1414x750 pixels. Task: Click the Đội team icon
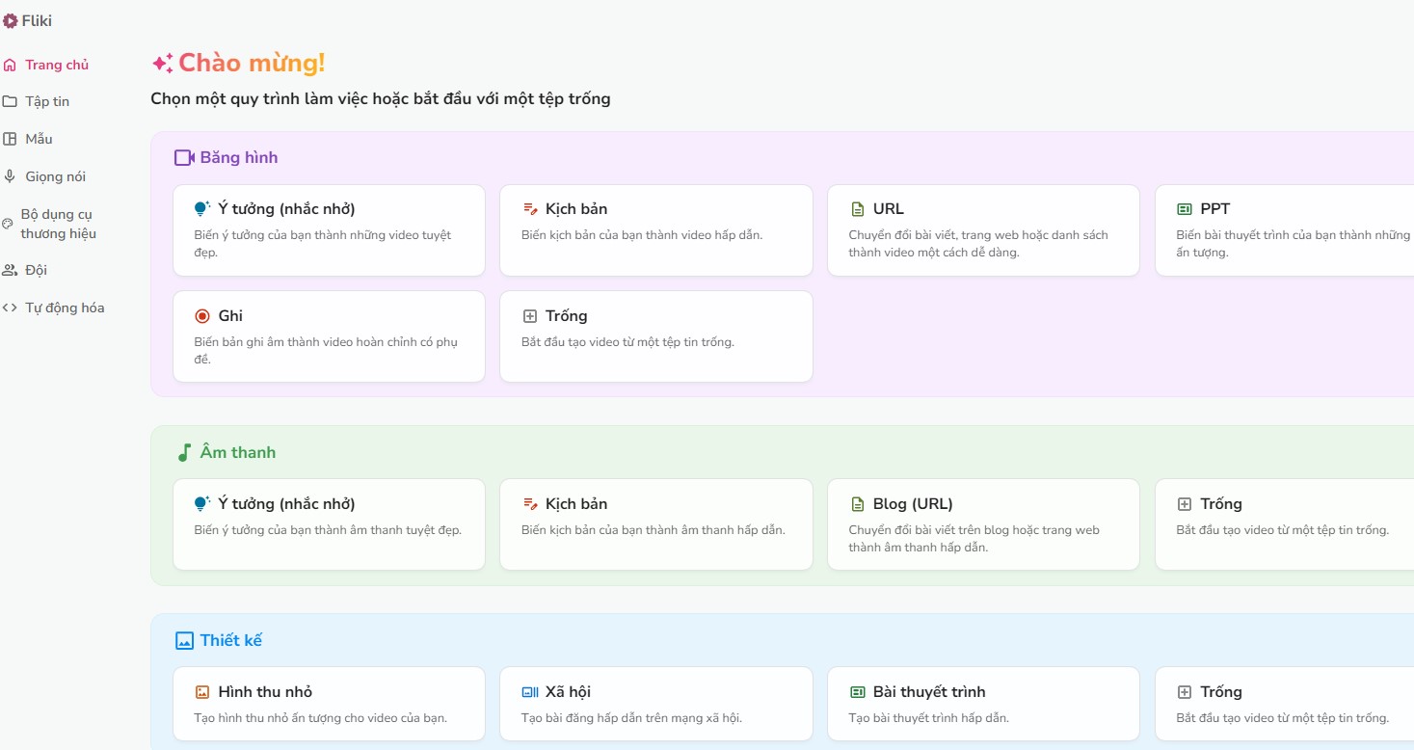coord(10,271)
